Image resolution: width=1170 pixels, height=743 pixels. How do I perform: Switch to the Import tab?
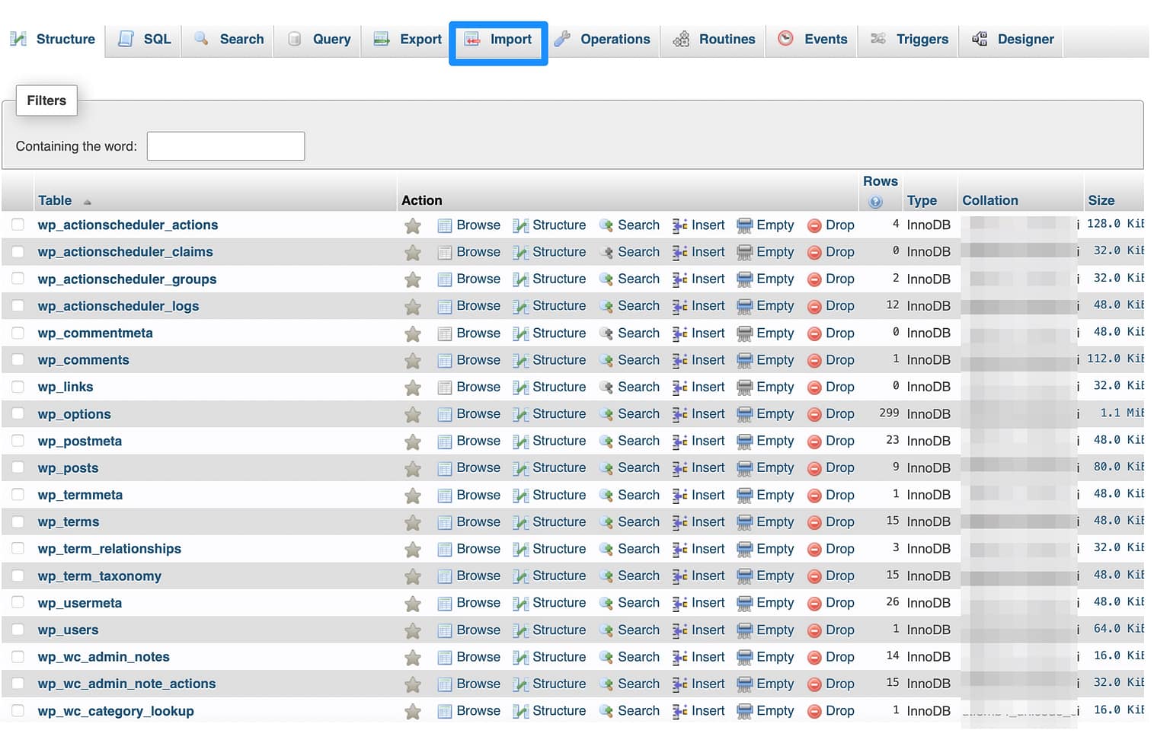coord(498,39)
